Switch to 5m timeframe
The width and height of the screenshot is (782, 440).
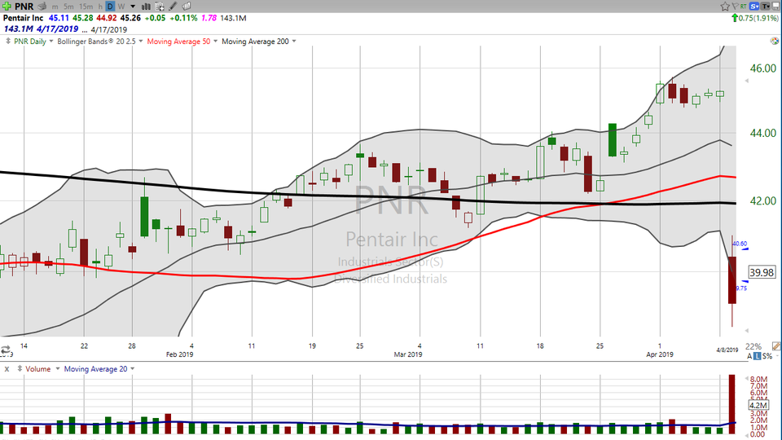(68, 7)
